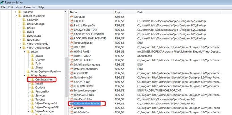This screenshot has width=232, height=115.
Task: Select the Install folder icon under 06.20
Action: coord(32,56)
